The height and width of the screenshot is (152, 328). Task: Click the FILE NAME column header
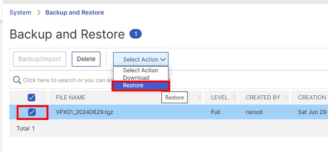click(71, 97)
